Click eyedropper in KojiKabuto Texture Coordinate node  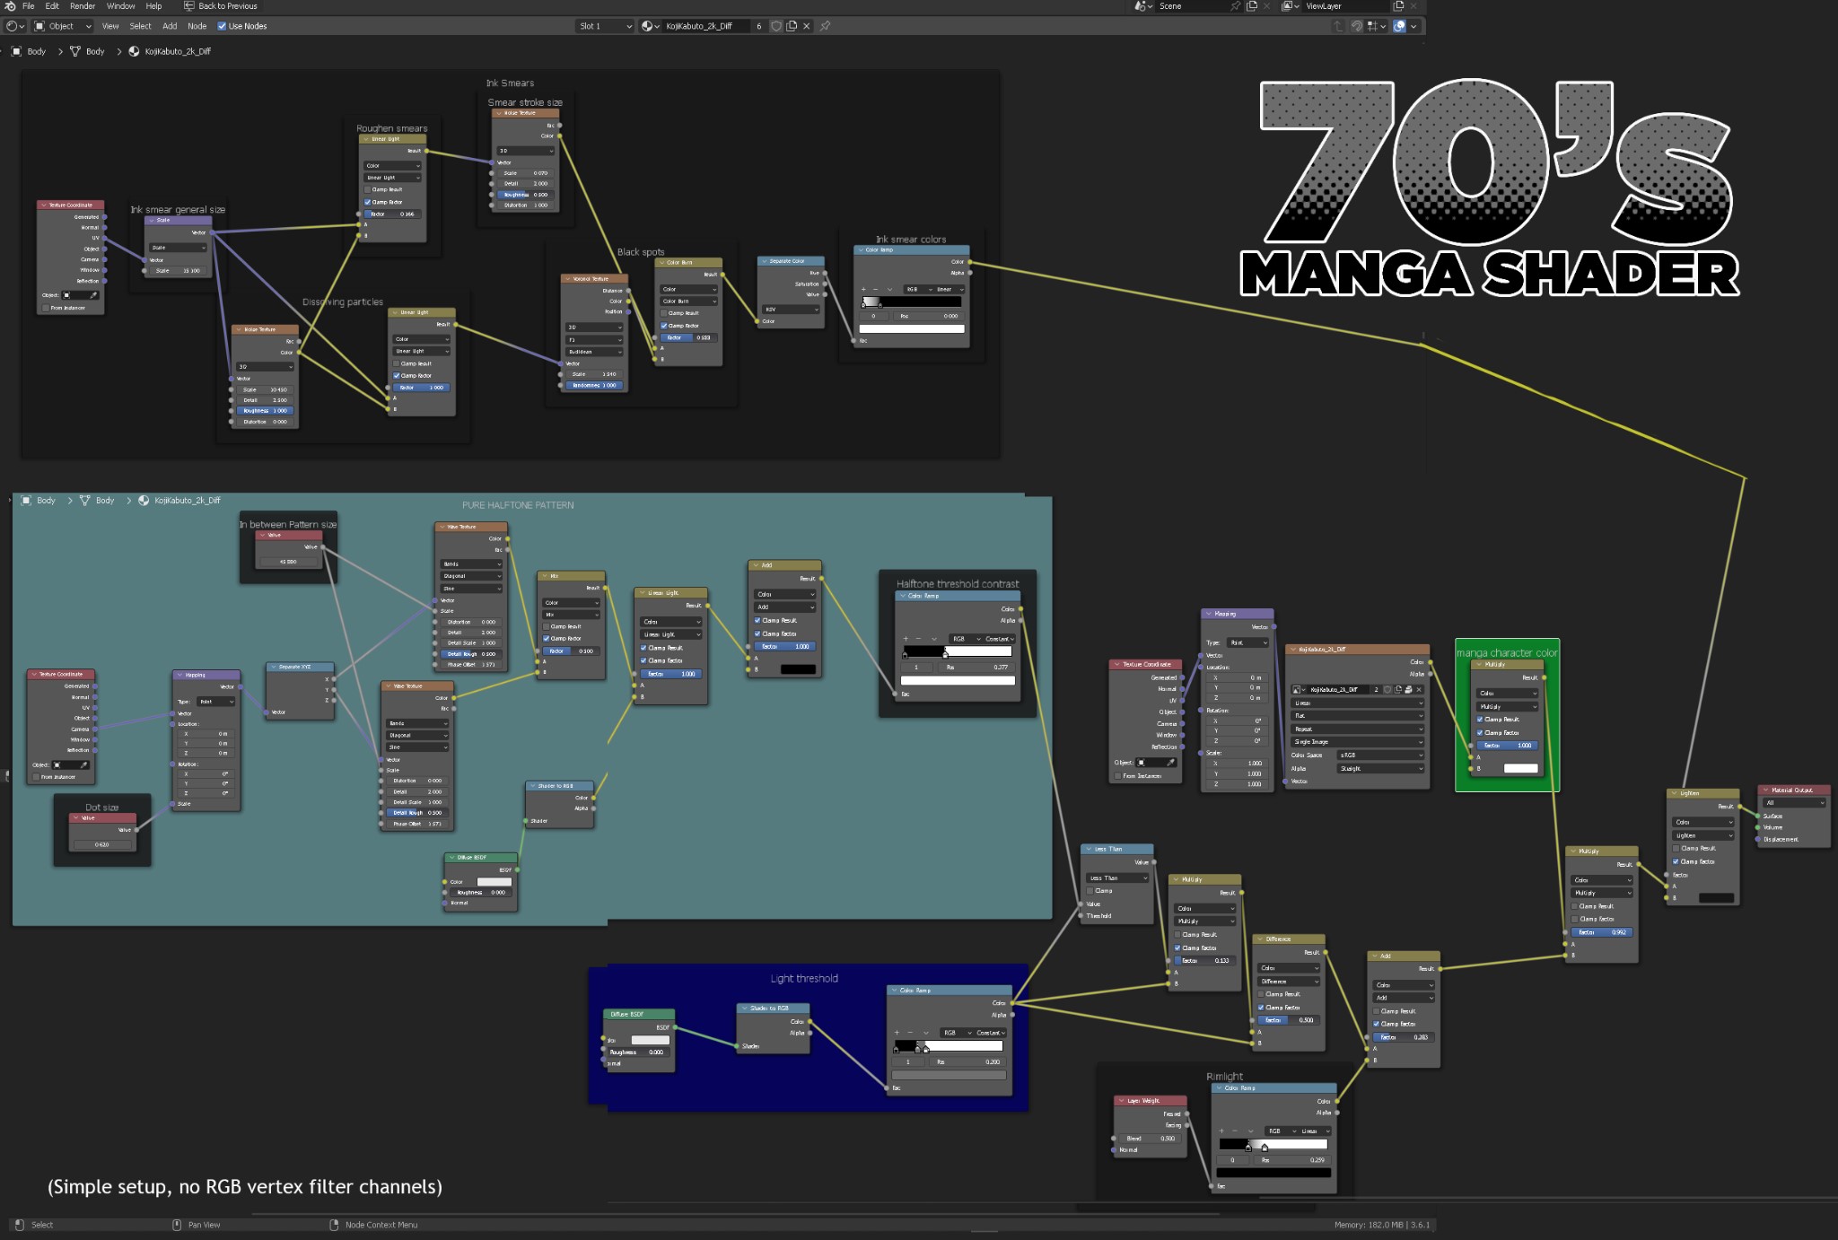[x=1170, y=763]
